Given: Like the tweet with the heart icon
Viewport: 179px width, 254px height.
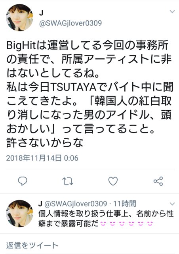Looking at the screenshot, I should pos(113,181).
